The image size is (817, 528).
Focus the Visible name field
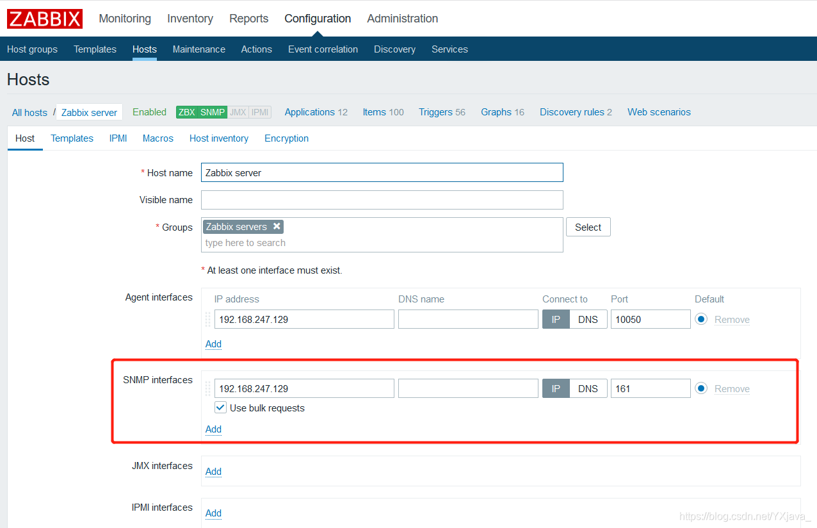(x=382, y=200)
